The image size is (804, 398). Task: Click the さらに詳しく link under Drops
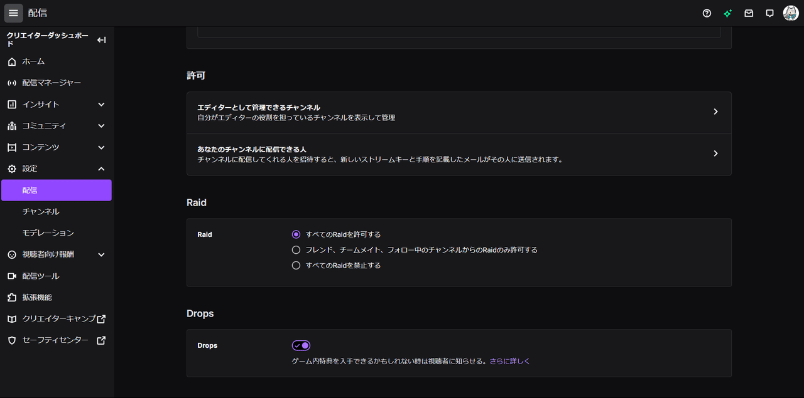510,361
